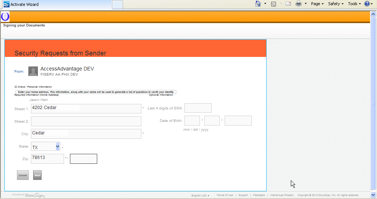Open the State dropdown

[45, 146]
